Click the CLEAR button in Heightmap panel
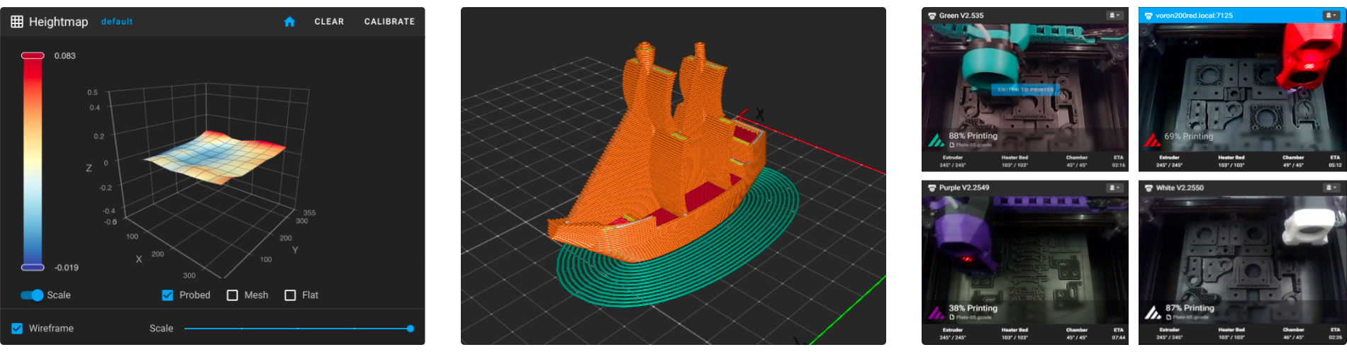Screen dimensions: 1347x352 329,22
